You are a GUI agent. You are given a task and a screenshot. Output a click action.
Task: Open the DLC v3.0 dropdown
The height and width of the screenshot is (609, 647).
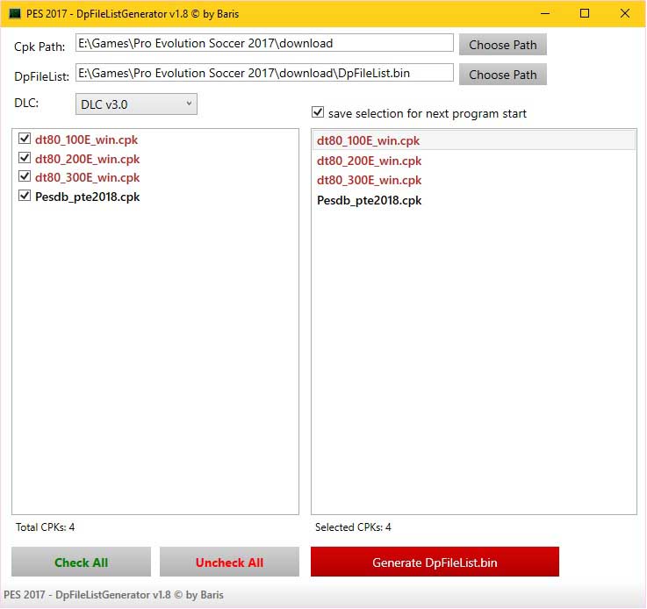(136, 104)
